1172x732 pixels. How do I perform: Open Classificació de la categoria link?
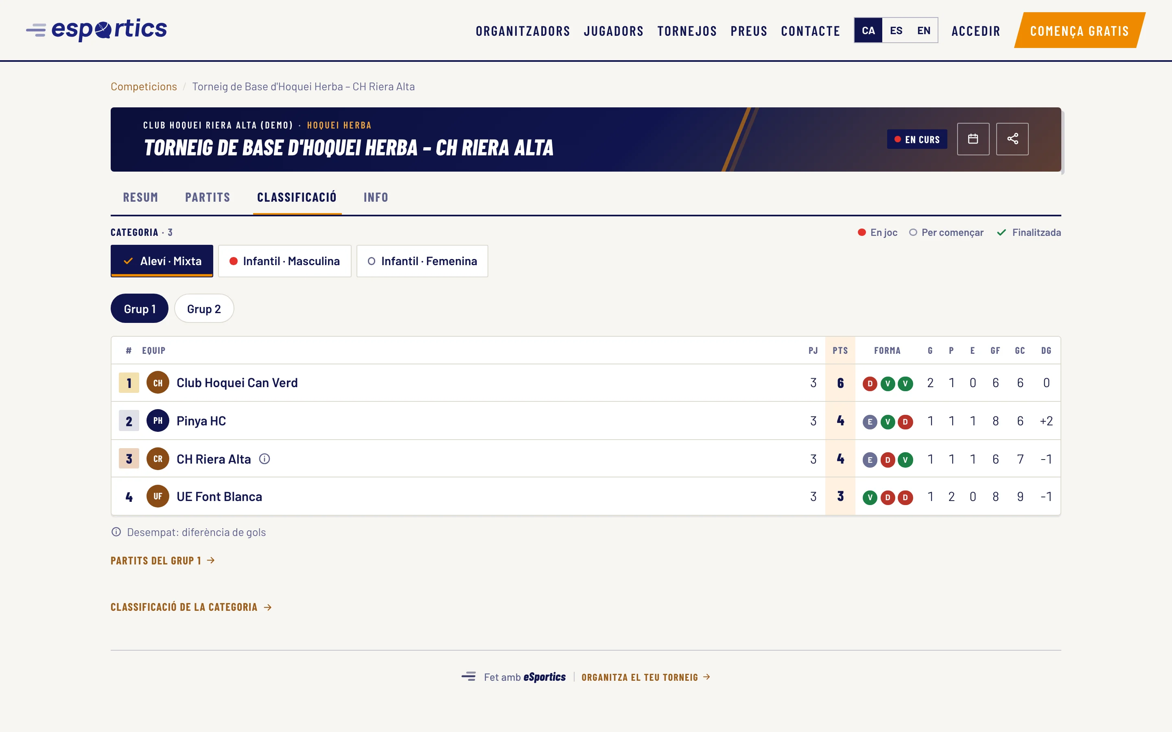tap(191, 607)
